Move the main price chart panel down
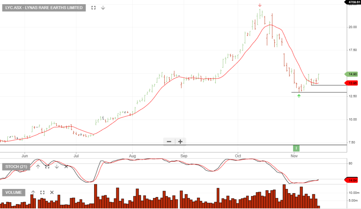Screen dimensions: 361x209 tap(103, 7)
